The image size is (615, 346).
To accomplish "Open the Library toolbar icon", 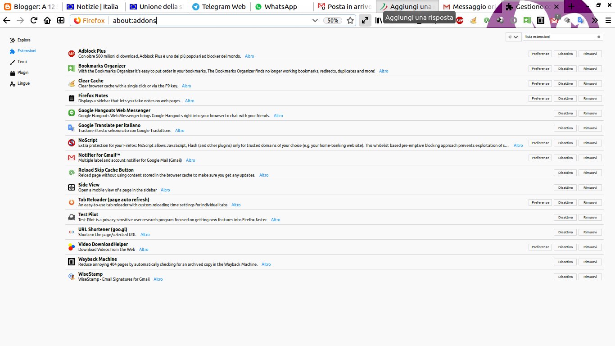I will [379, 20].
